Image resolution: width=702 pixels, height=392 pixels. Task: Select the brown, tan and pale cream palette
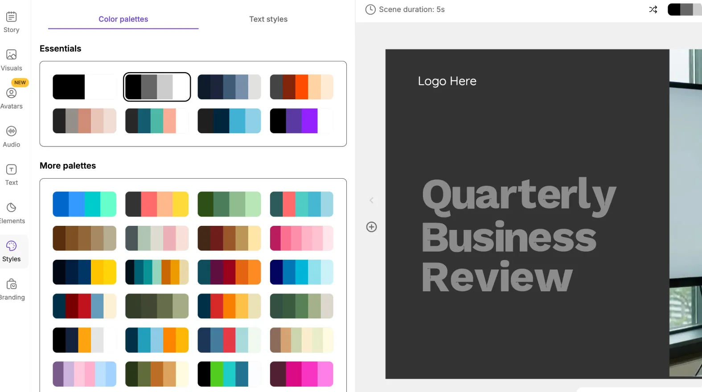(302, 340)
